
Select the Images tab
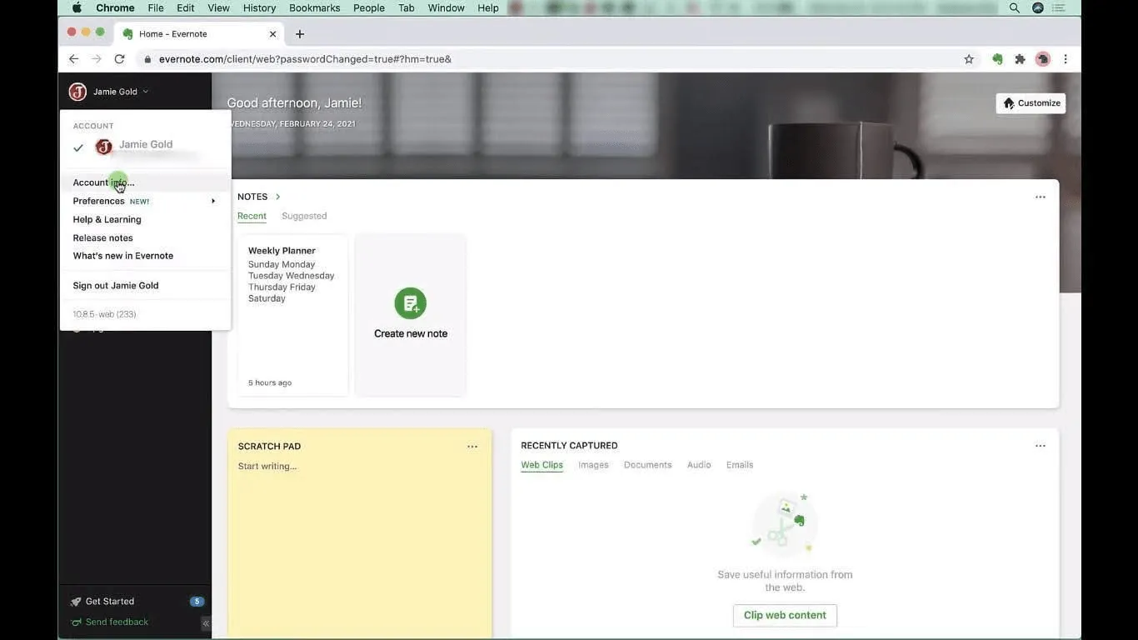click(593, 465)
